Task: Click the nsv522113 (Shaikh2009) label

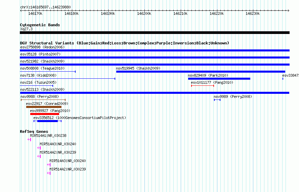Action: (x=42, y=89)
